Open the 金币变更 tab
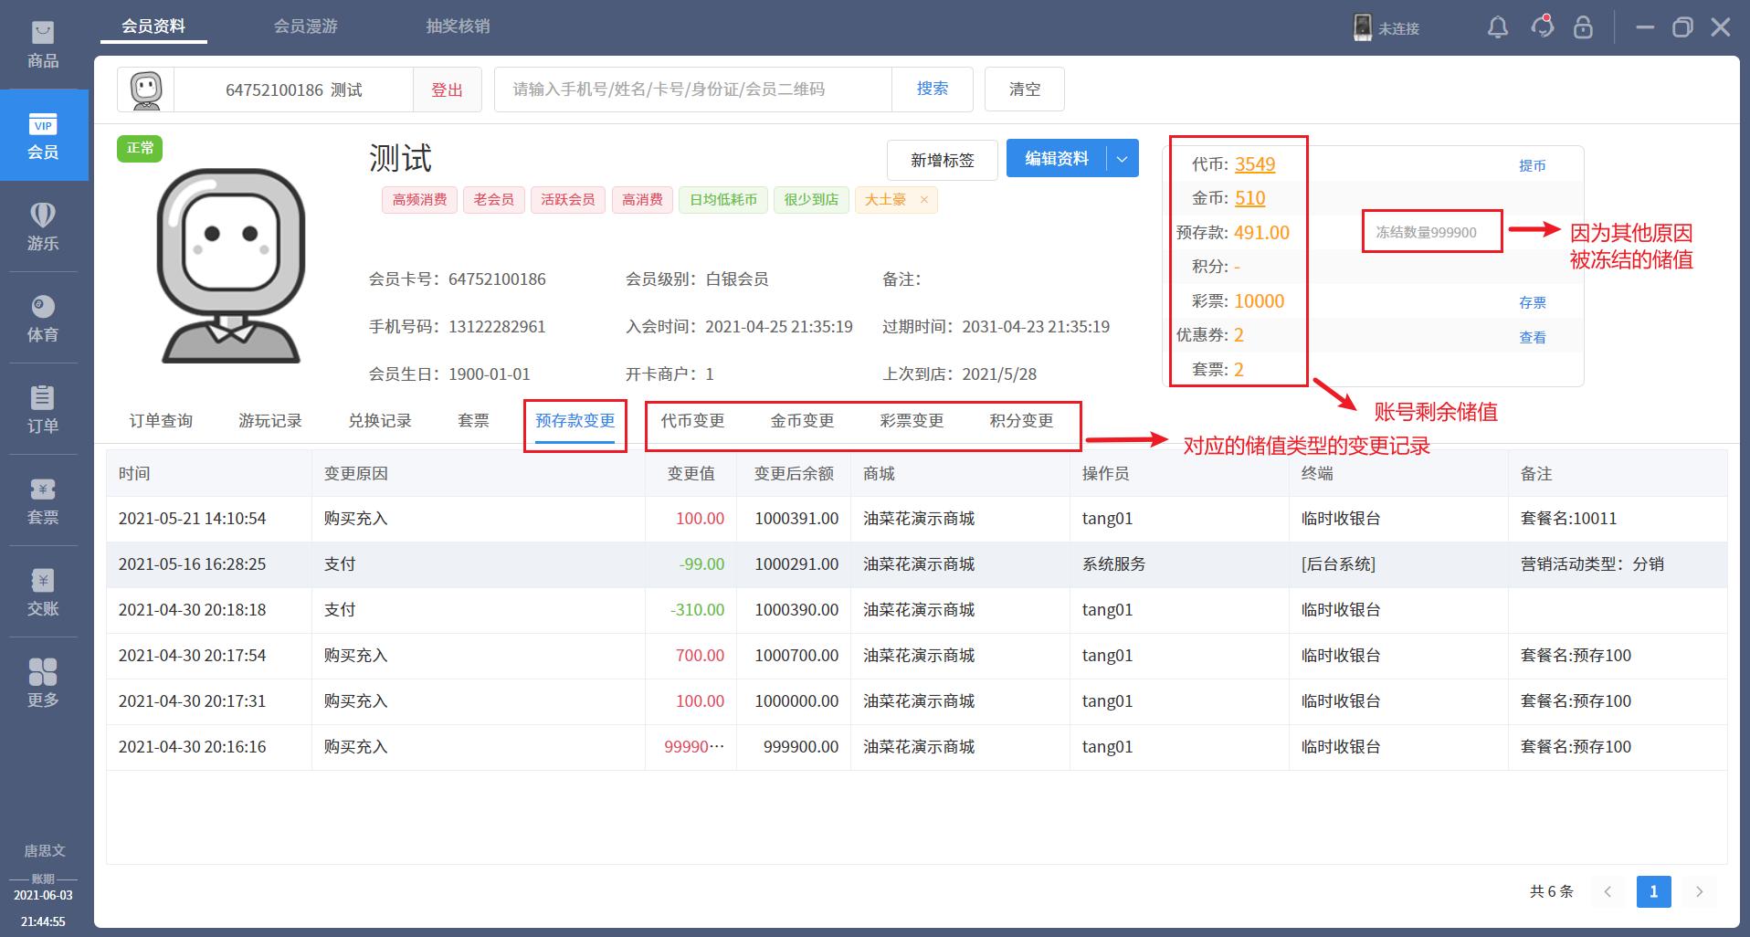1750x937 pixels. click(802, 421)
